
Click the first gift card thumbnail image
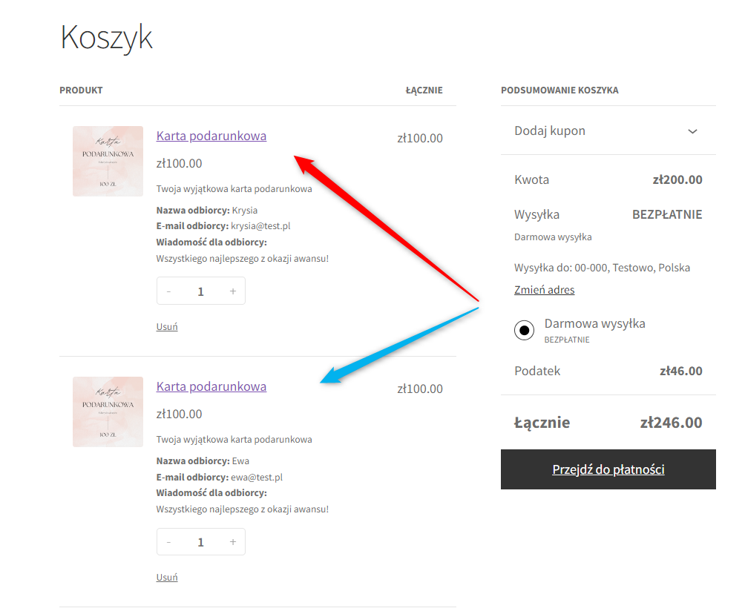pyautogui.click(x=108, y=161)
